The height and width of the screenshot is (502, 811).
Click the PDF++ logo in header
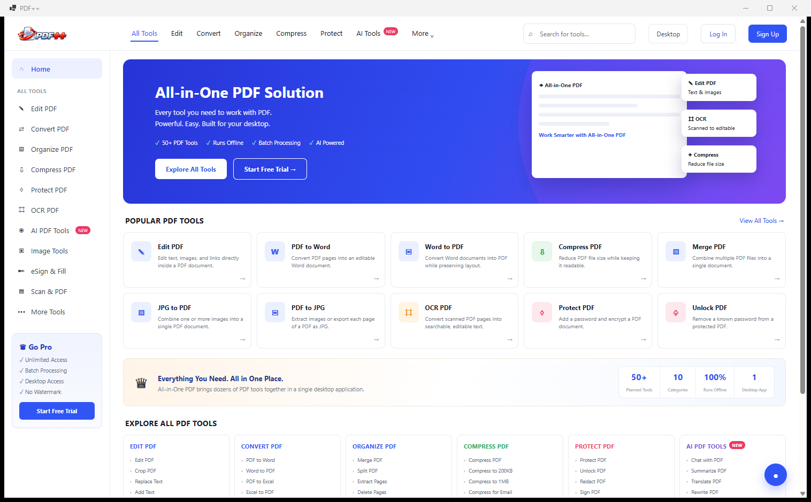(x=42, y=34)
